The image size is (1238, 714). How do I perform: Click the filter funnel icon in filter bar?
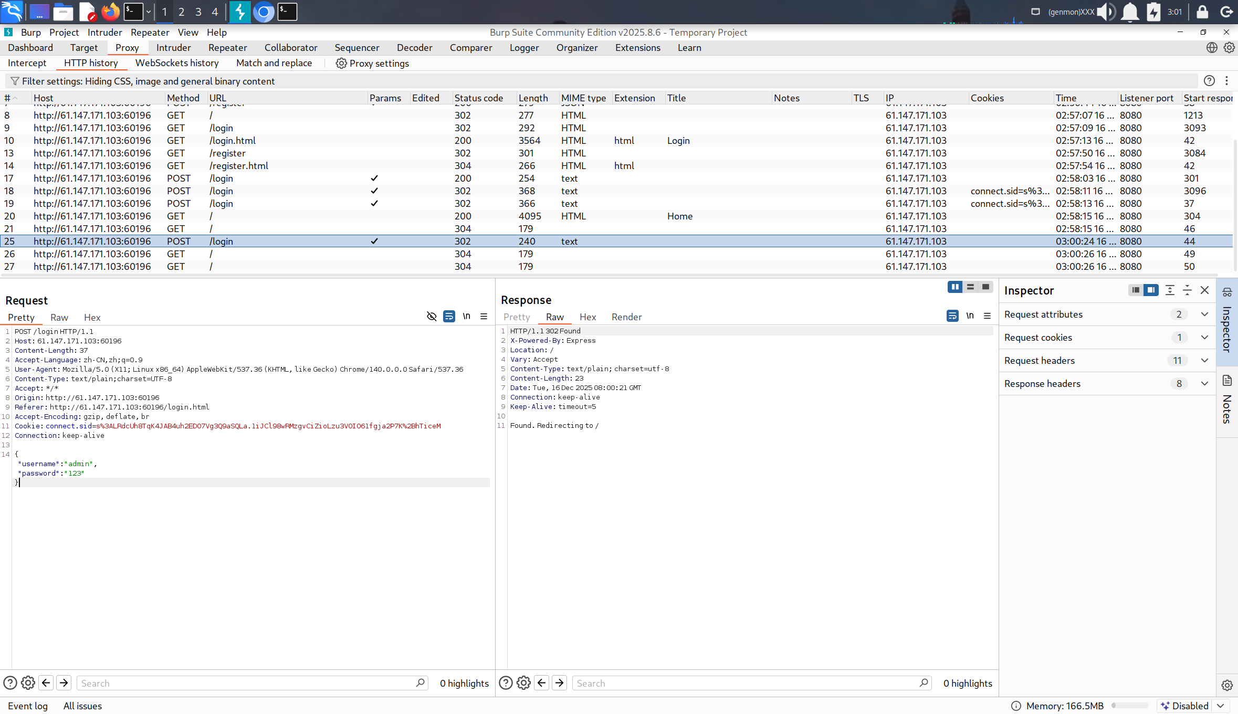[x=15, y=81]
